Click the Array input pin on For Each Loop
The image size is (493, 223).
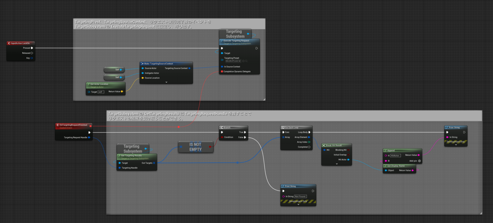283,137
